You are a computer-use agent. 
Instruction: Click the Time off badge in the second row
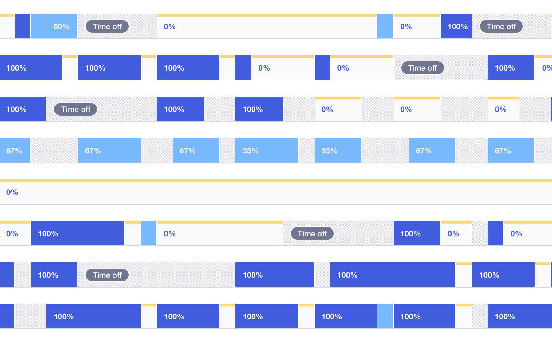pyautogui.click(x=422, y=68)
